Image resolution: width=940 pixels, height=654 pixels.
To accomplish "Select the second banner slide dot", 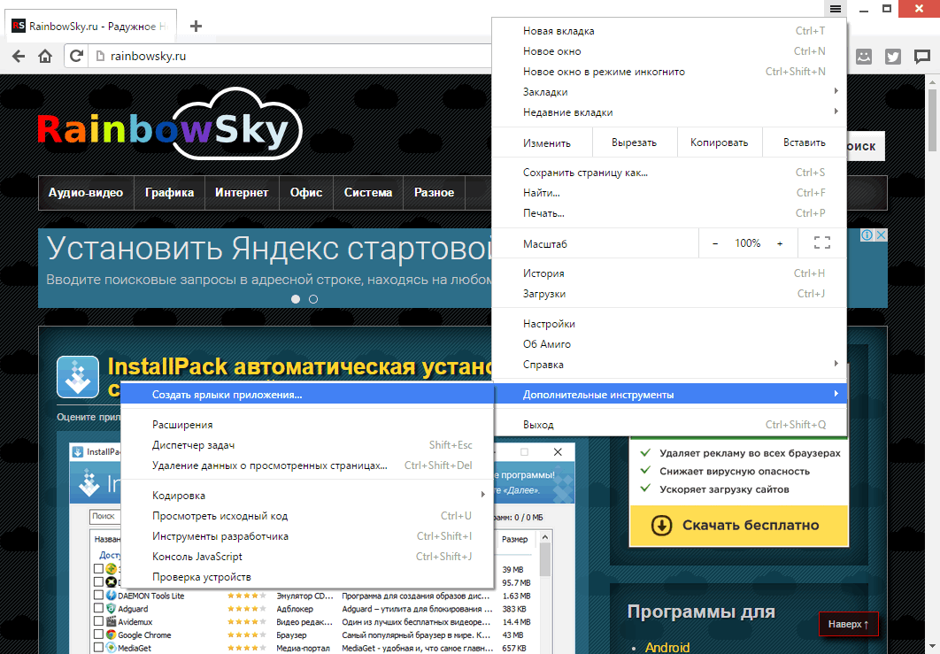I will pyautogui.click(x=313, y=299).
